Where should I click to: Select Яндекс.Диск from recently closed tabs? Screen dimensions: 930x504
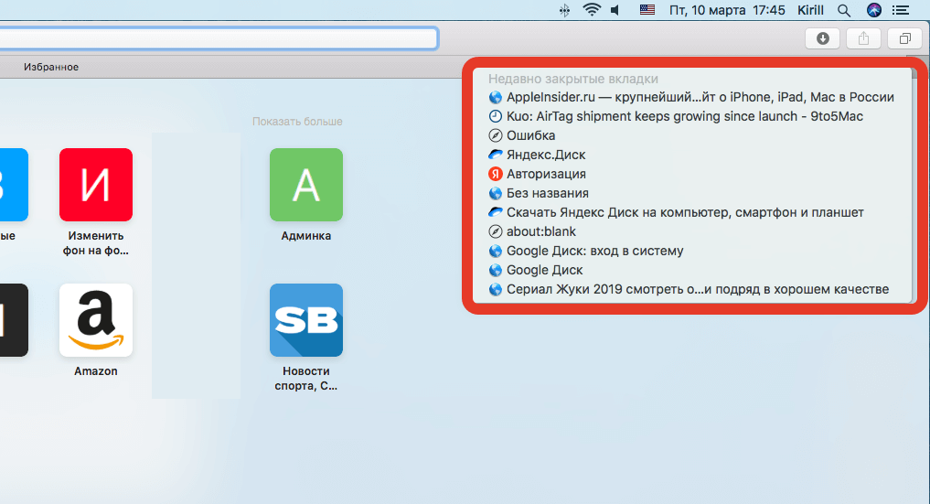click(546, 155)
